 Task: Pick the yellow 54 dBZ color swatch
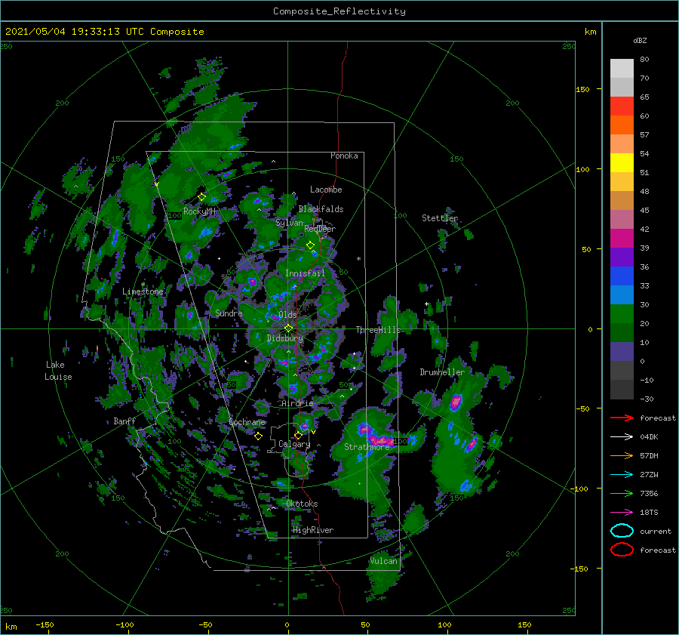[x=622, y=162]
